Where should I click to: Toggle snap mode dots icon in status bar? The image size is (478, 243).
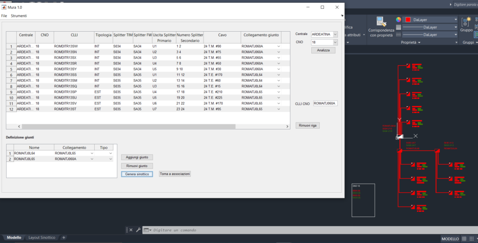pos(472,239)
